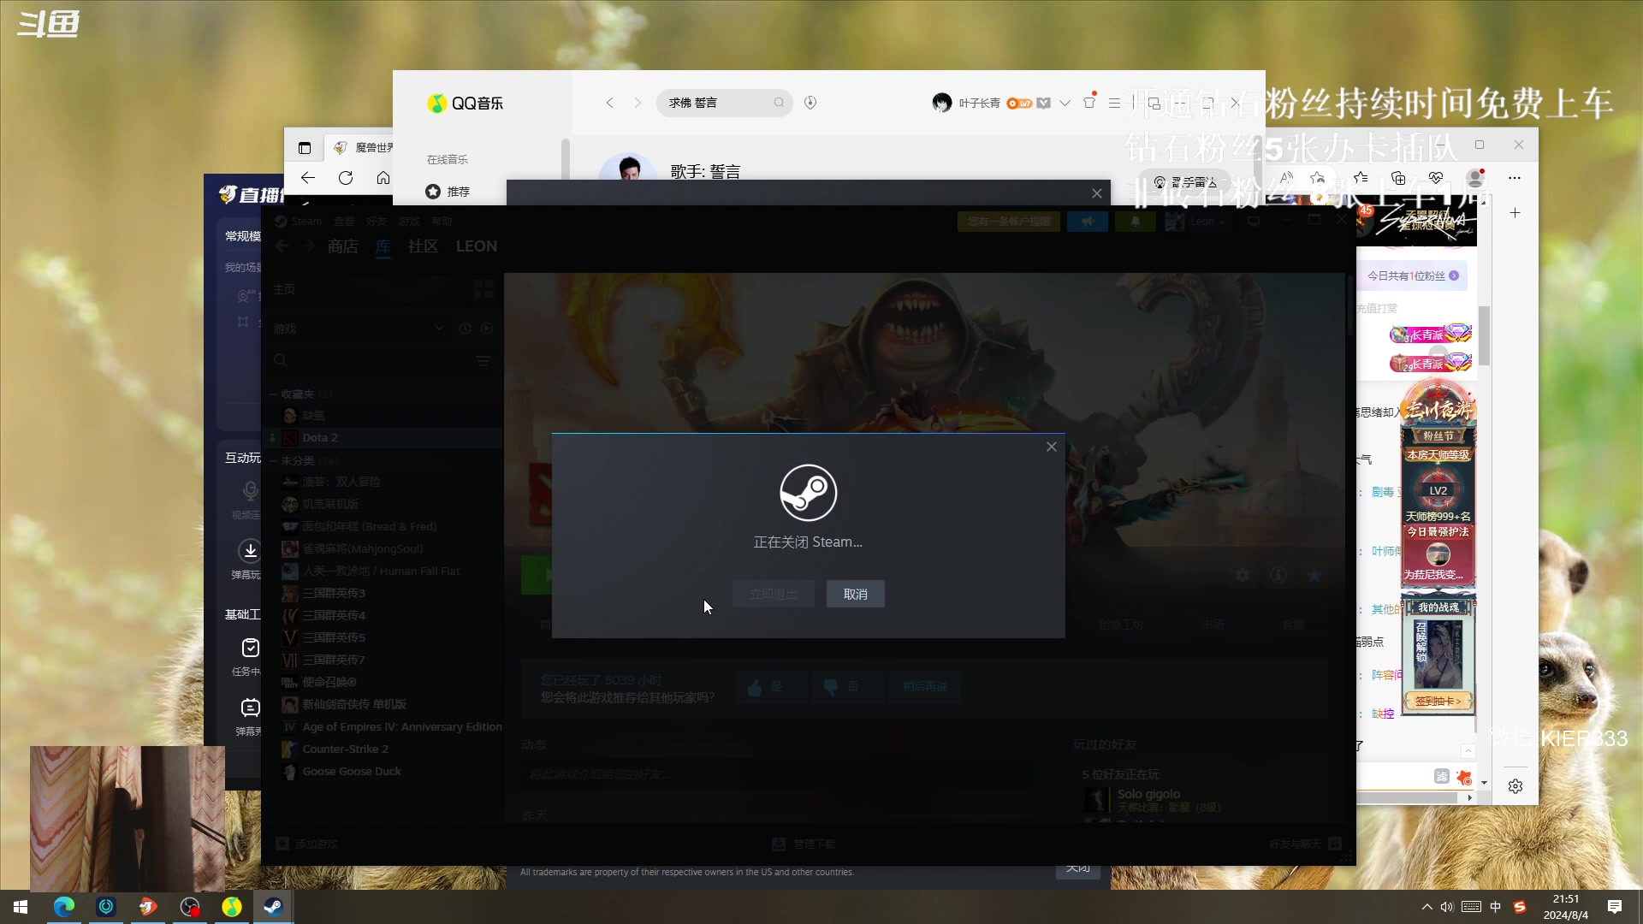Open the LEON profile tab in Steam

(x=476, y=246)
